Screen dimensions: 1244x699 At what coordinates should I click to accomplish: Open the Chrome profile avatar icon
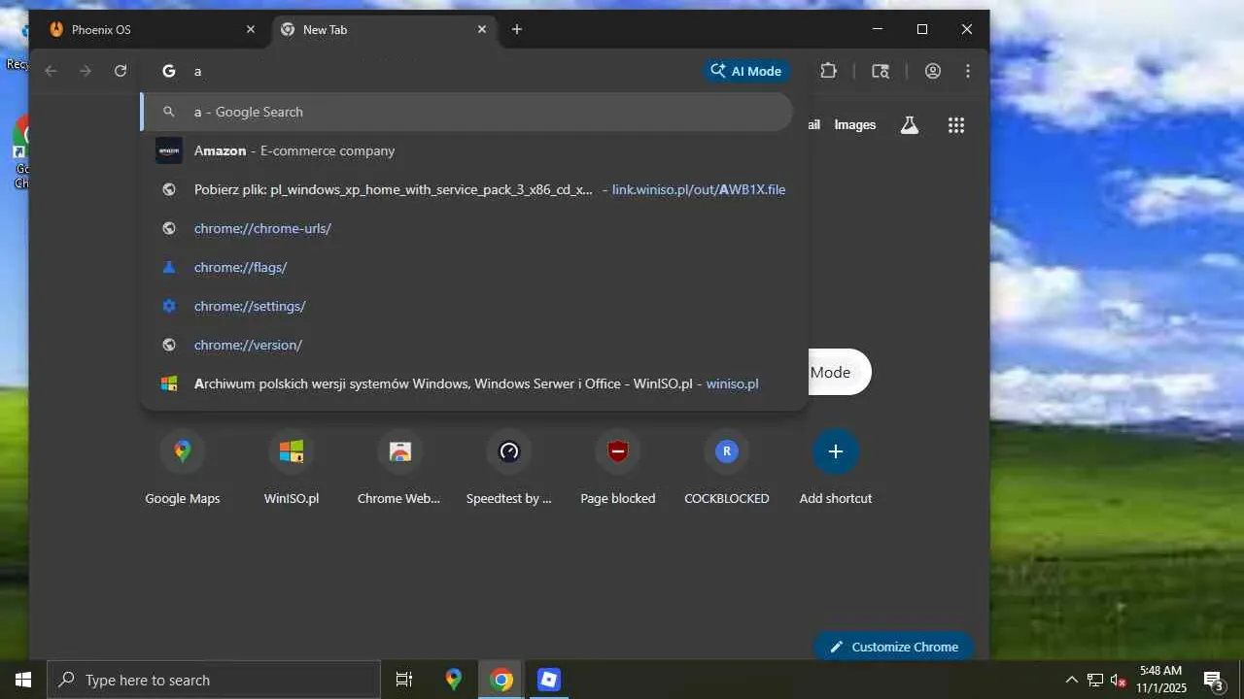[933, 71]
